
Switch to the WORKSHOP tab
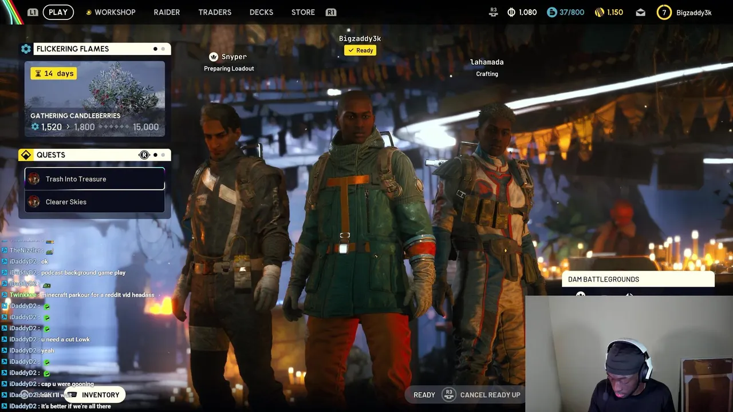click(x=115, y=12)
